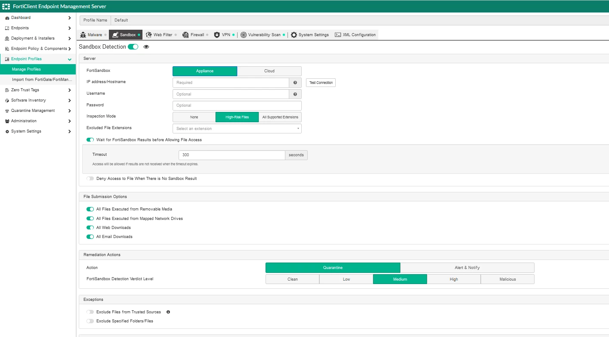This screenshot has height=337, width=609.
Task: Set Inspection Mode to None
Action: click(194, 117)
